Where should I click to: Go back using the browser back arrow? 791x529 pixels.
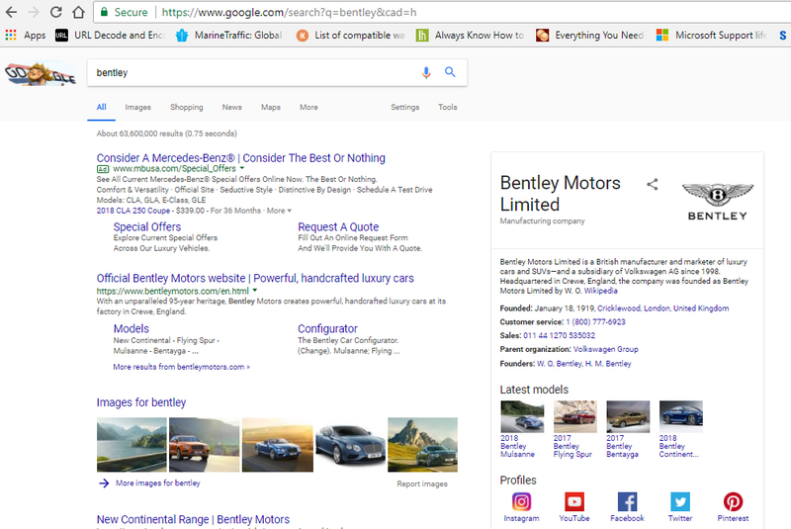[11, 12]
